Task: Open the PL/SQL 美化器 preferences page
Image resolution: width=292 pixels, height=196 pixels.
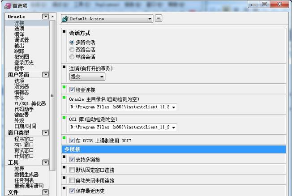Action: (x=30, y=103)
